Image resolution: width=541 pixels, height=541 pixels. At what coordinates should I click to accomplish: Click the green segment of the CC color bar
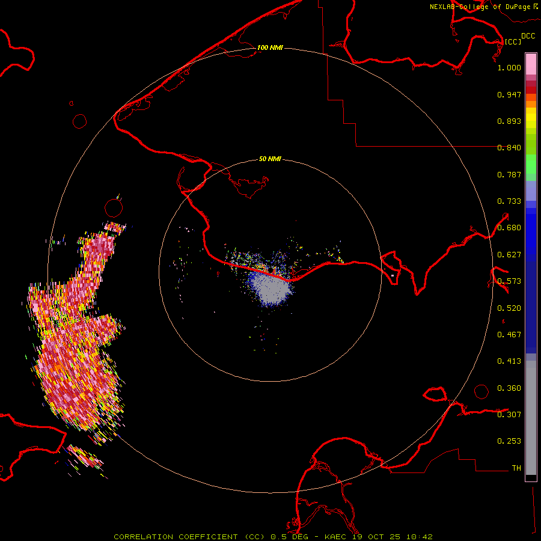(531, 167)
